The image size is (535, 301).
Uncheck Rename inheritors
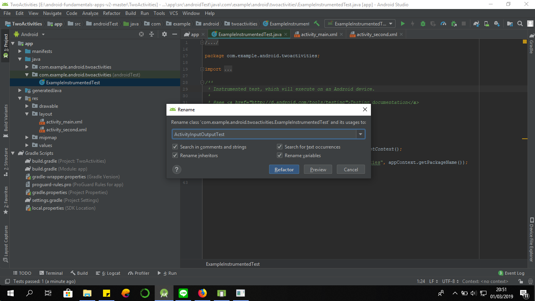[175, 155]
